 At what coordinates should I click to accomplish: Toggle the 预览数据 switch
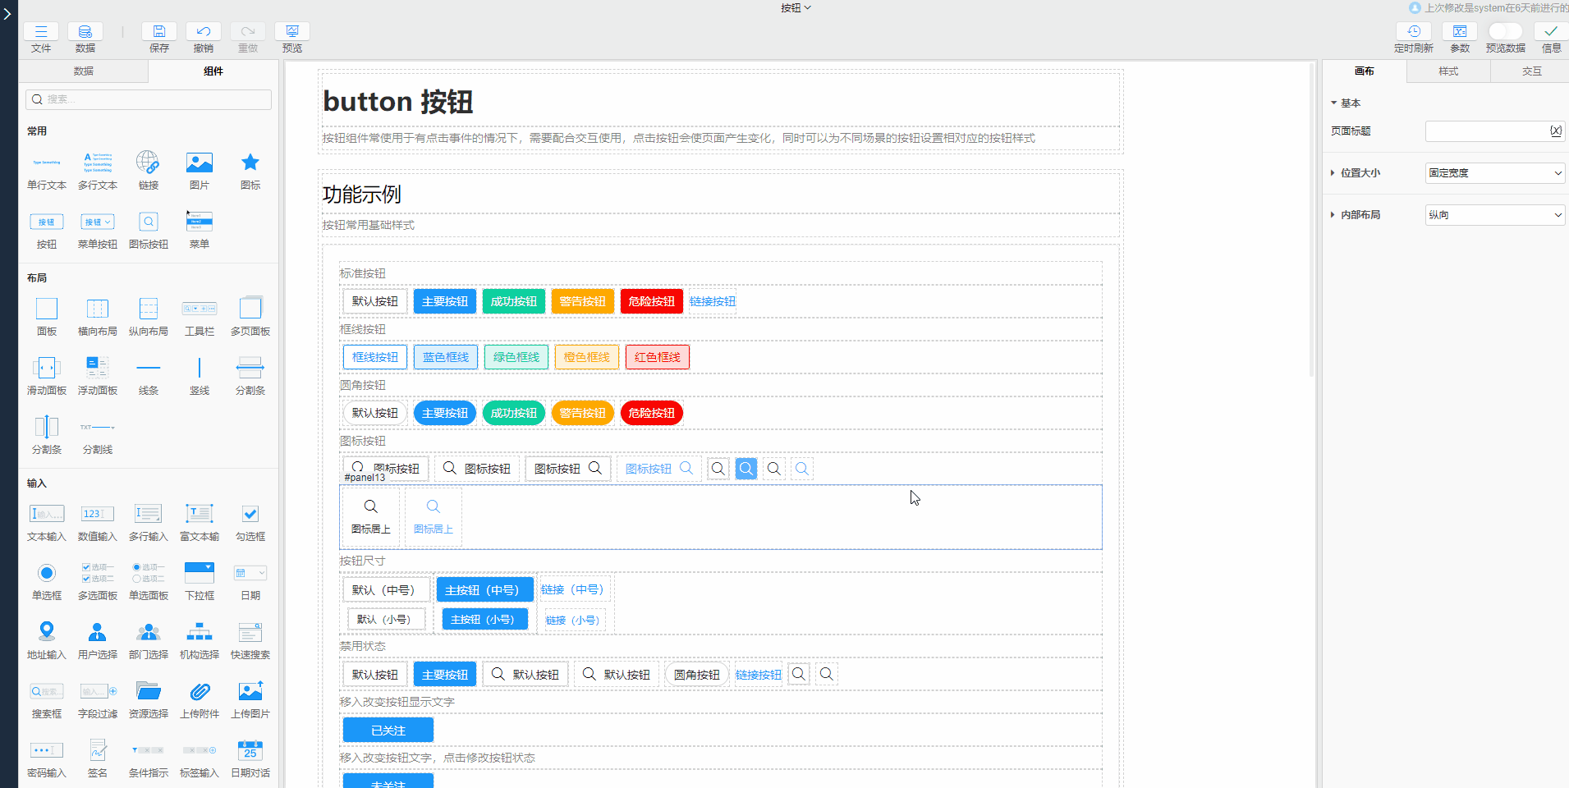pos(1505,31)
